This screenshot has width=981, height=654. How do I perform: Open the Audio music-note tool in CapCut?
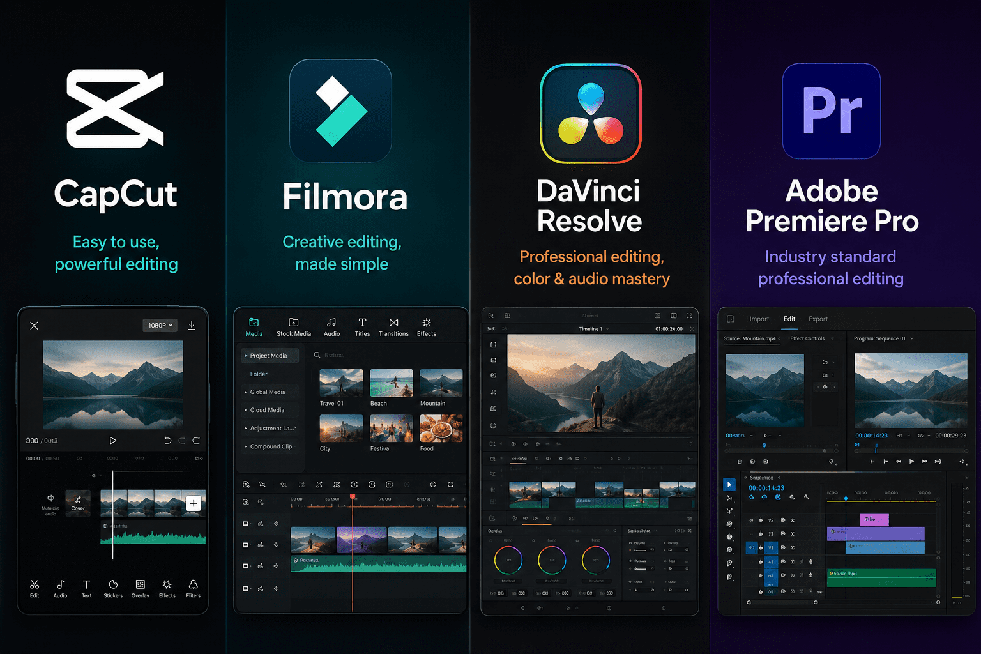point(60,588)
